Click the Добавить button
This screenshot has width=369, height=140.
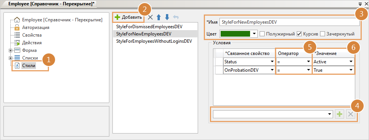tap(128, 17)
